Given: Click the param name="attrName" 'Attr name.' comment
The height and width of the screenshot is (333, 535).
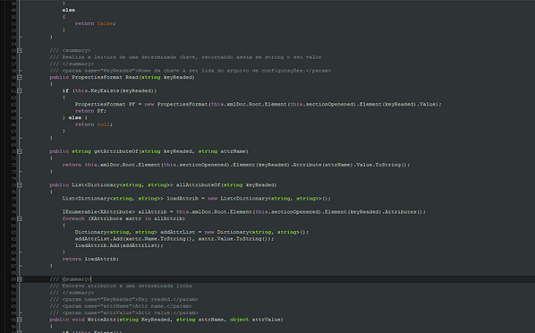Looking at the screenshot, I should click(x=121, y=306).
